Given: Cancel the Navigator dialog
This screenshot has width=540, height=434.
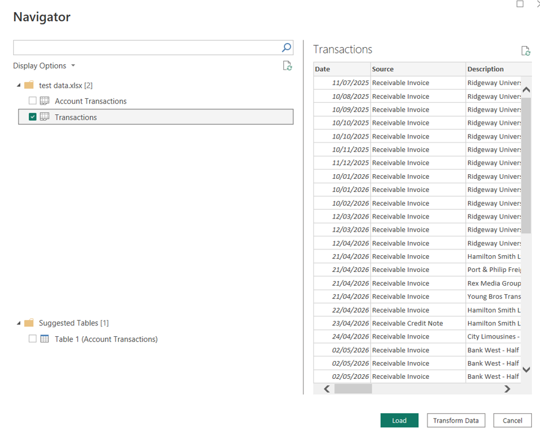Looking at the screenshot, I should [x=512, y=420].
